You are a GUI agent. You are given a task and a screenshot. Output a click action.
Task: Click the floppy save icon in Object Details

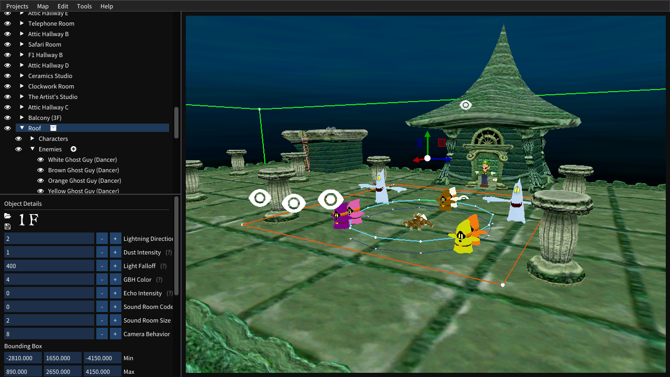(x=7, y=226)
